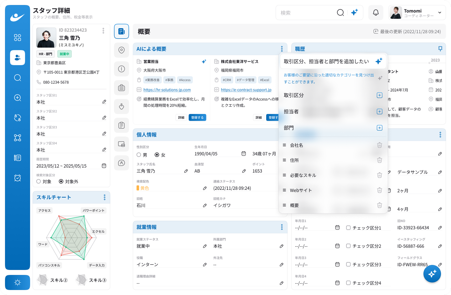Click the yellow 検索配色 color swatch
The width and height of the screenshot is (451, 295).
pyautogui.click(x=138, y=188)
